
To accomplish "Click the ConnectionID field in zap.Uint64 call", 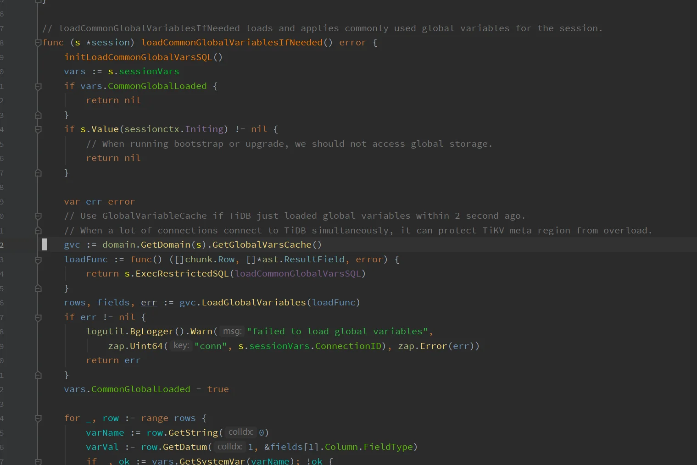I will click(348, 346).
